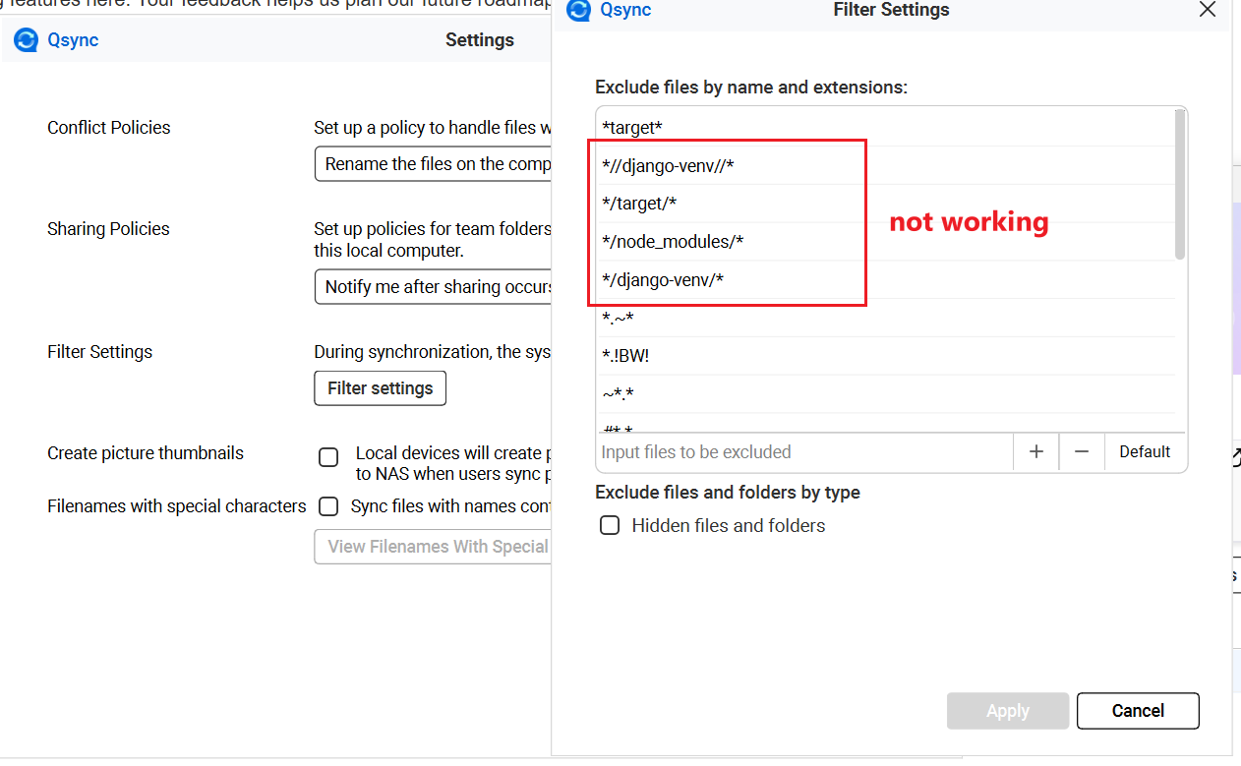Click the Qsync logo in Settings window
The image size is (1241, 766).
click(x=26, y=40)
